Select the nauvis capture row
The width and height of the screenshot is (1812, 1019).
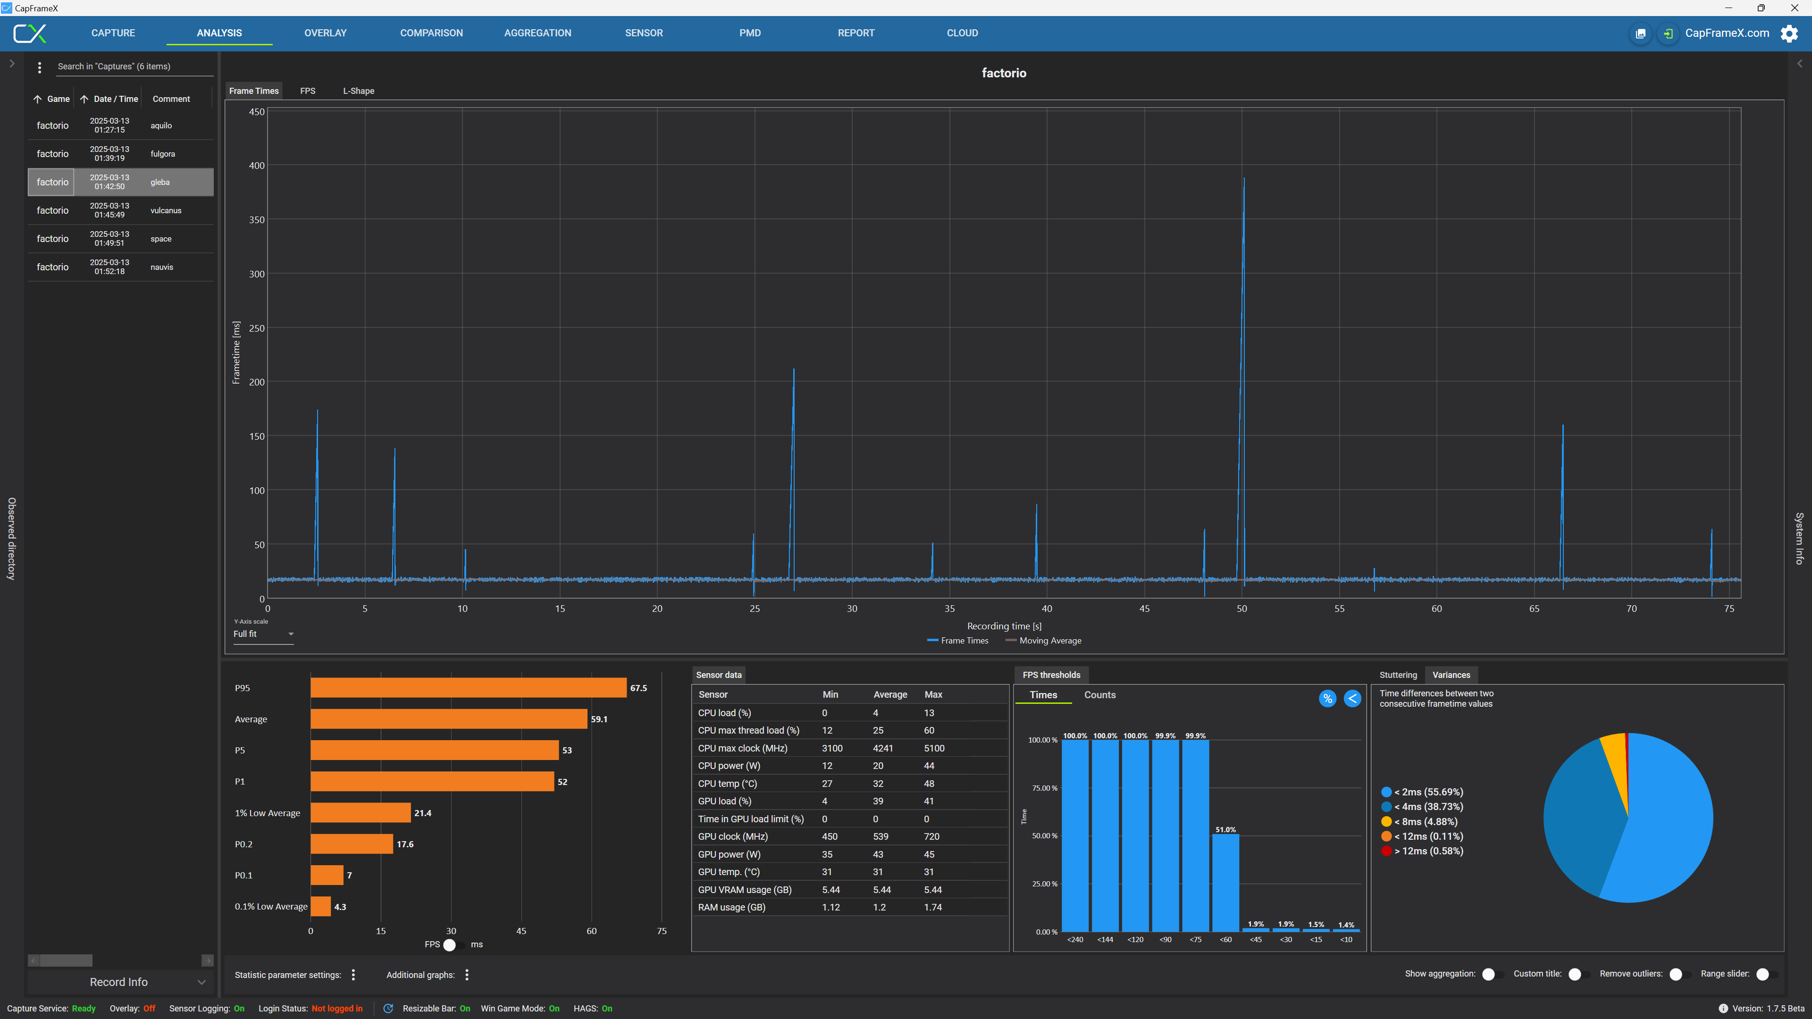tap(120, 267)
